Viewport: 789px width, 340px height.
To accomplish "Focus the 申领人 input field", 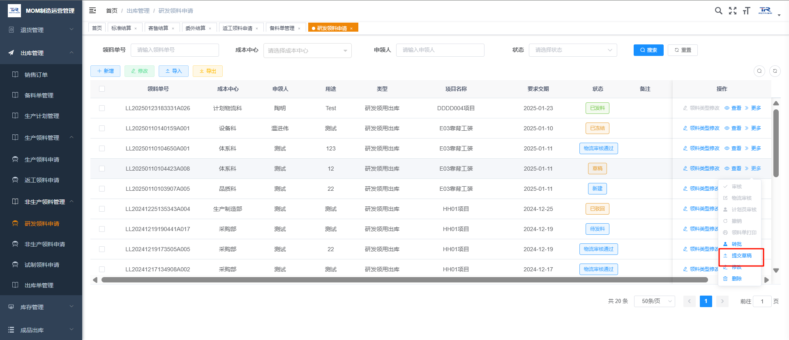I will (440, 50).
